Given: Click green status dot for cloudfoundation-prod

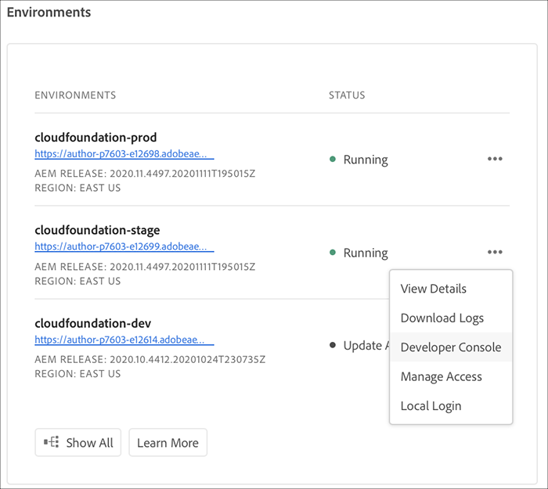Looking at the screenshot, I should pyautogui.click(x=333, y=160).
